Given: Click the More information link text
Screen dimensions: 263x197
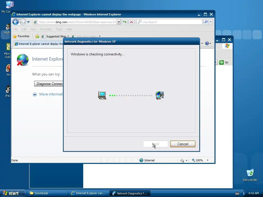Looking at the screenshot, I should coord(51,94).
